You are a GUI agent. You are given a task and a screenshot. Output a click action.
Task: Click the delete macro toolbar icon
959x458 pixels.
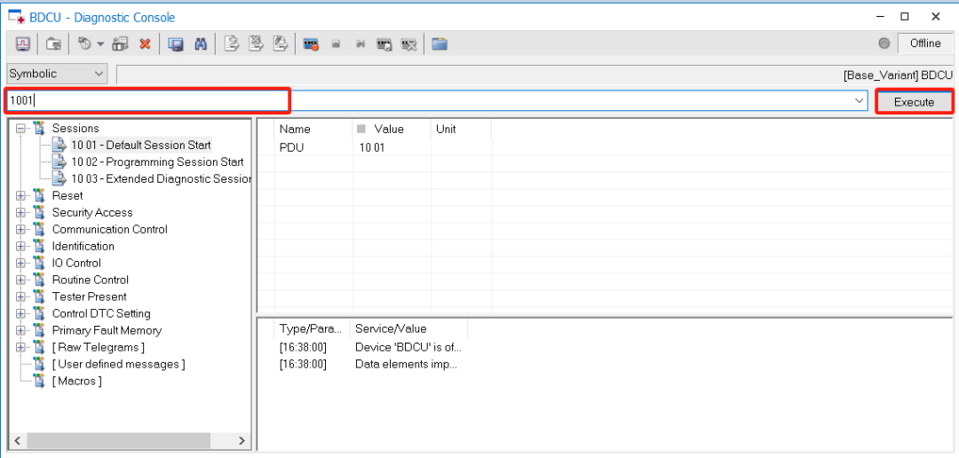point(408,44)
